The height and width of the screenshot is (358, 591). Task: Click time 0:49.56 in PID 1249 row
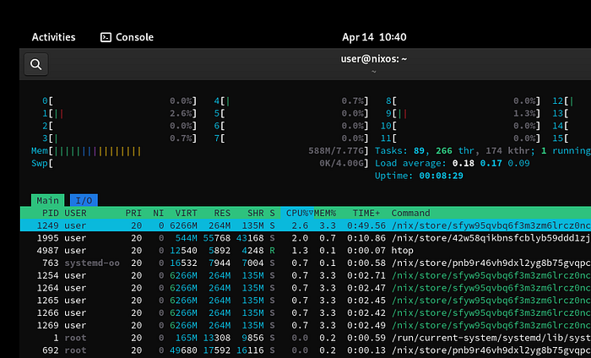pos(366,225)
